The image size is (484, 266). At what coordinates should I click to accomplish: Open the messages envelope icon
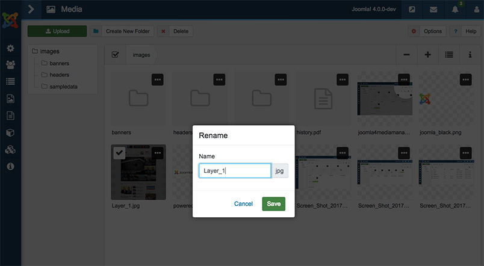pos(433,10)
